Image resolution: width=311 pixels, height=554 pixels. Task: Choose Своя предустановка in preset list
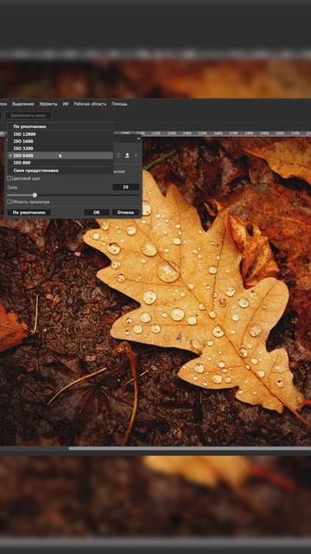tap(60, 171)
